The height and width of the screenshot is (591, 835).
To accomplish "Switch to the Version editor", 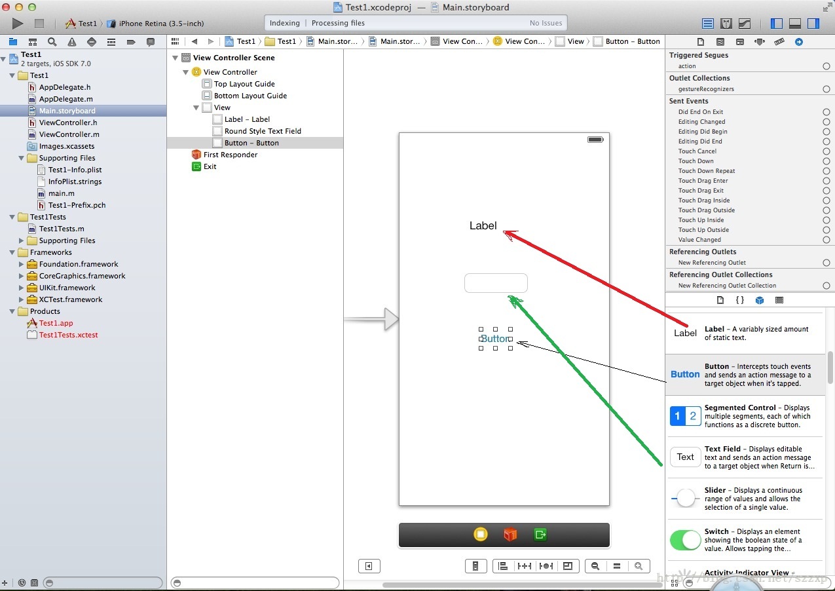I will point(745,24).
